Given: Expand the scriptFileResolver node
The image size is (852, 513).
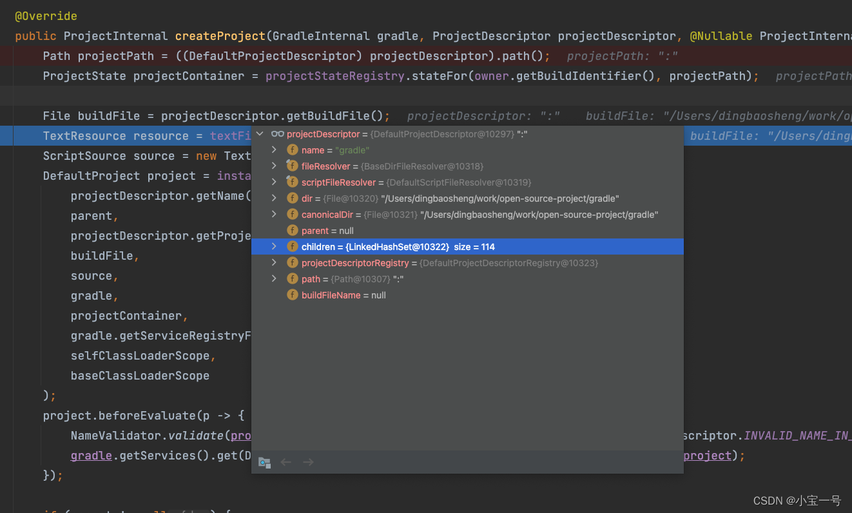Looking at the screenshot, I should point(274,182).
